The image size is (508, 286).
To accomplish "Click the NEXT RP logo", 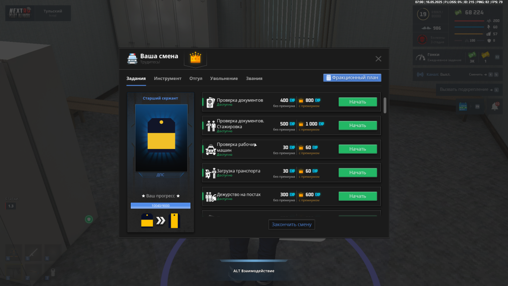I will point(20,13).
